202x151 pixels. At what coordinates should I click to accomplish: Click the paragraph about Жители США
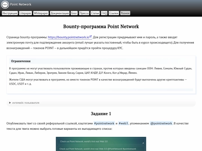[x=98, y=82]
